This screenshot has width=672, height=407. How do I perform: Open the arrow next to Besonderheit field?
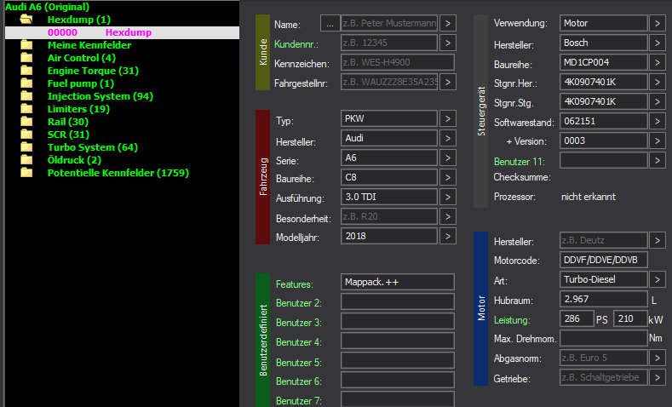pyautogui.click(x=447, y=216)
